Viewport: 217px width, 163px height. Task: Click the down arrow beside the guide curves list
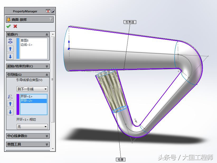[x=10, y=112]
